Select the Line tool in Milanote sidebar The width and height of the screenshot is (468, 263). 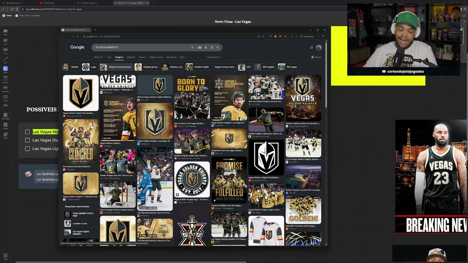[5, 60]
